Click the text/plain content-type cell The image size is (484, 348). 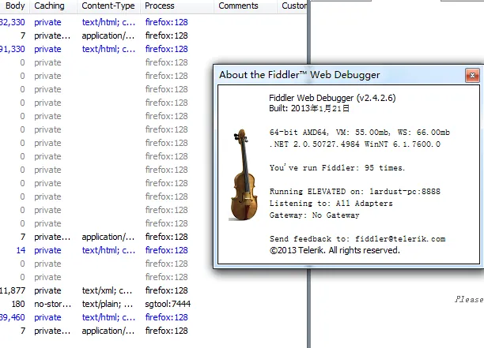coord(107,304)
